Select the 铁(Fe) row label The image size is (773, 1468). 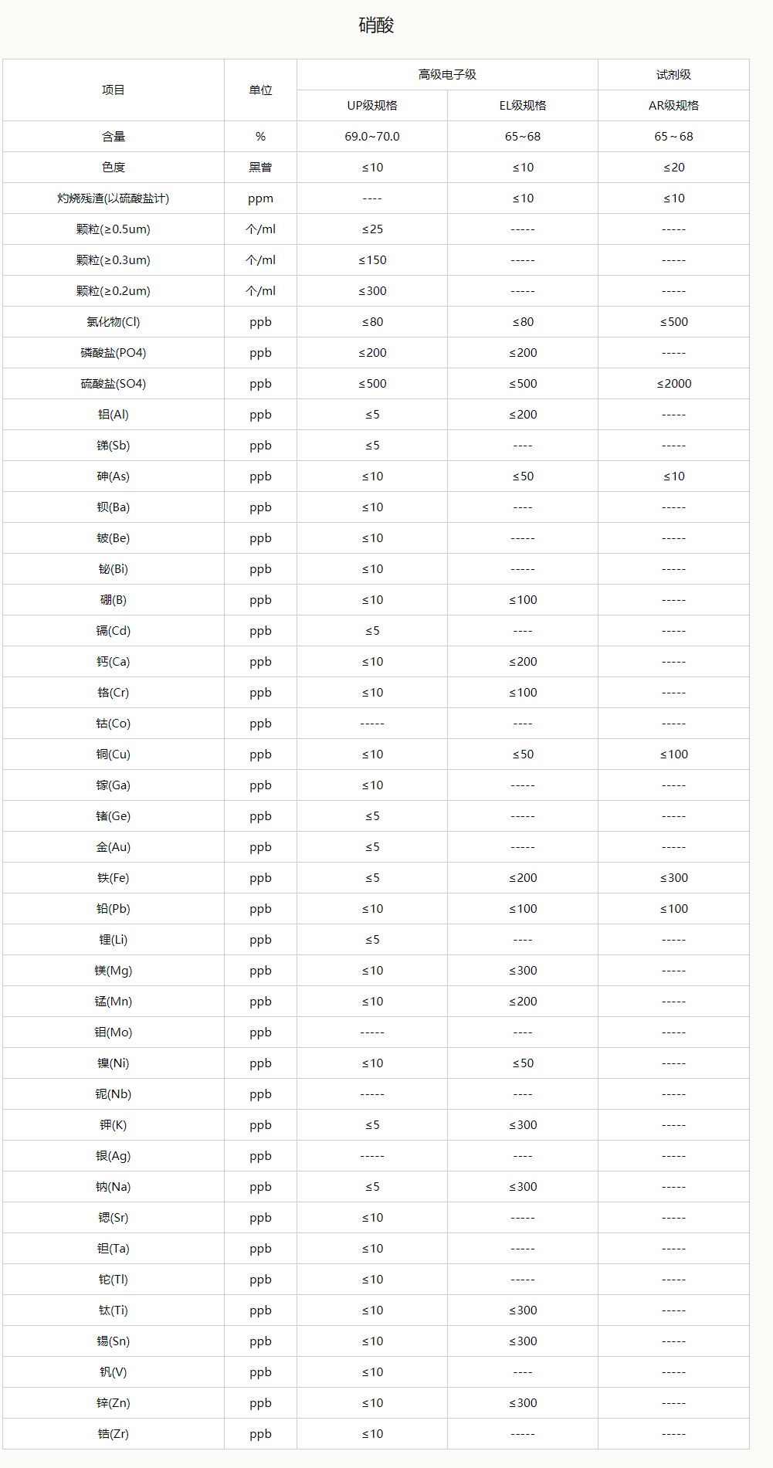[114, 878]
